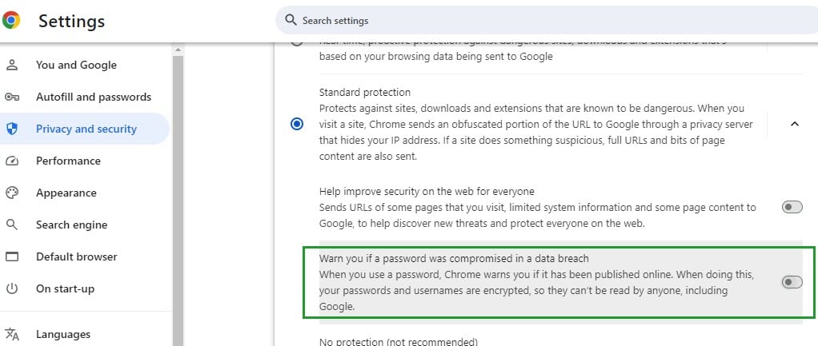Click sidebar scrollbar up arrow
The height and width of the screenshot is (346, 818).
[x=178, y=50]
